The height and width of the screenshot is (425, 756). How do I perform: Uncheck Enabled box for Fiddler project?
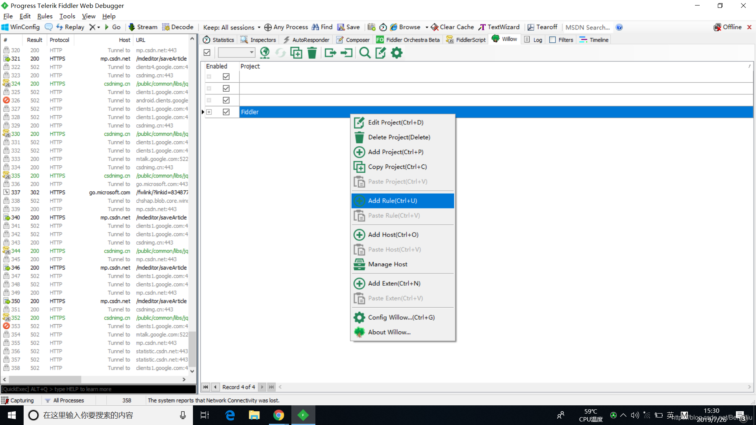(x=226, y=112)
